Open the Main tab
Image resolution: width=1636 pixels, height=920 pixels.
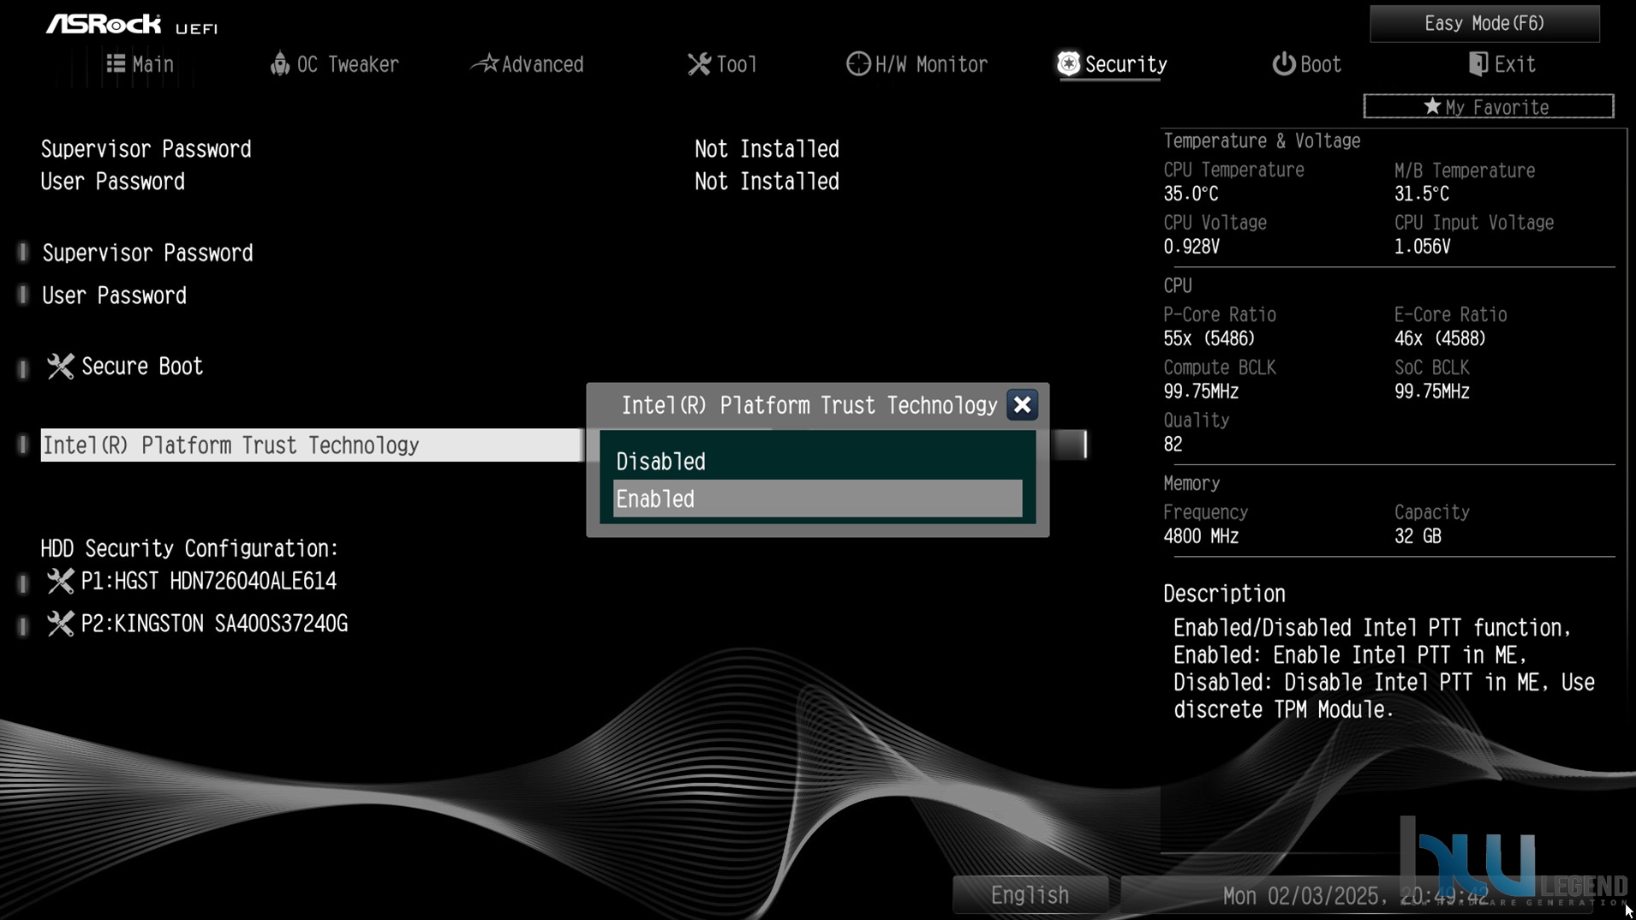(x=140, y=64)
